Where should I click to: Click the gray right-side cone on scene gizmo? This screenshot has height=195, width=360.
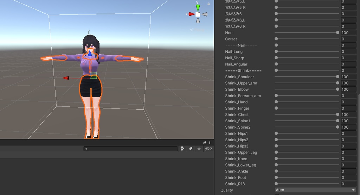(x=205, y=14)
